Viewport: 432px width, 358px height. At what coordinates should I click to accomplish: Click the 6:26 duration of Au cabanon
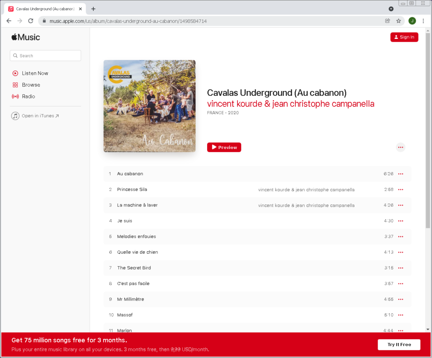click(389, 174)
